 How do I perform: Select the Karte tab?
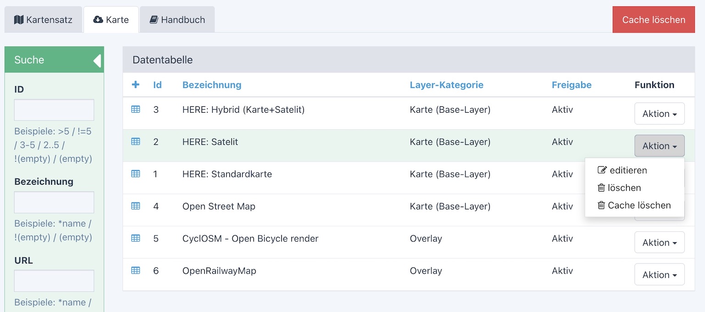pos(111,20)
